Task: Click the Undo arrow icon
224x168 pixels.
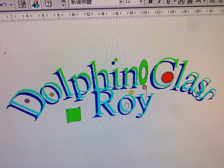Action: click(x=3, y=4)
